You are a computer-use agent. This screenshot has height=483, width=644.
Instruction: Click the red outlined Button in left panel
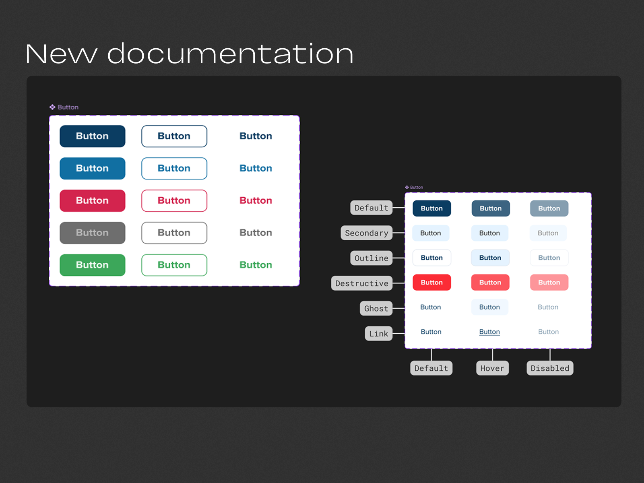[174, 200]
